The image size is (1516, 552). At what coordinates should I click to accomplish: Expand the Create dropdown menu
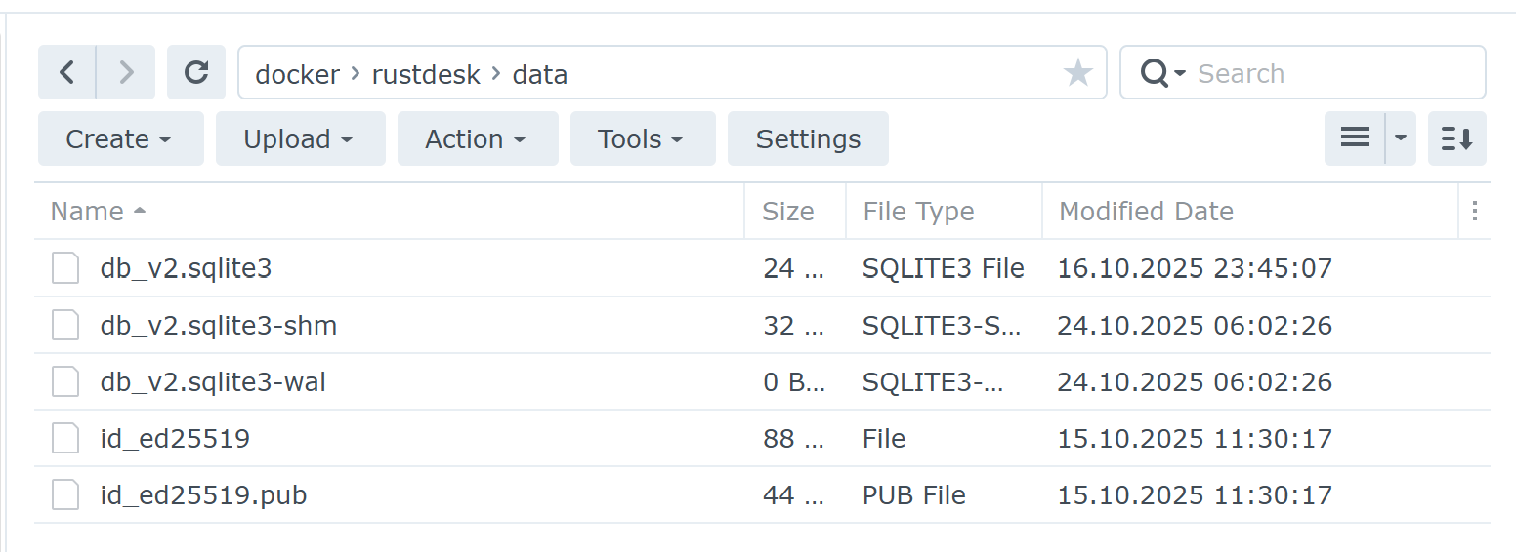(120, 139)
